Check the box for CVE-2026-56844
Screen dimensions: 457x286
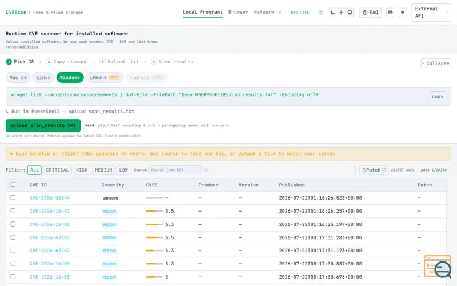(x=13, y=197)
